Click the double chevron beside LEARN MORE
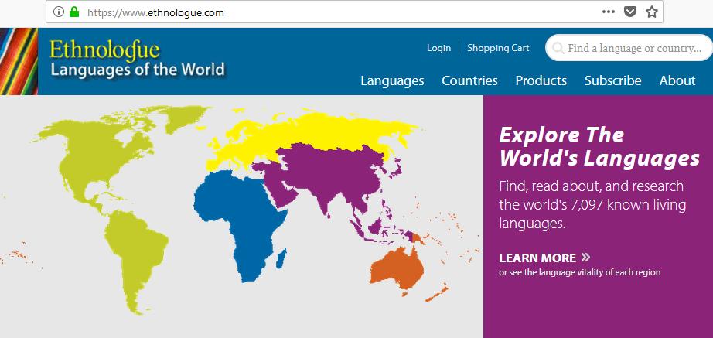The image size is (713, 338). [x=585, y=258]
